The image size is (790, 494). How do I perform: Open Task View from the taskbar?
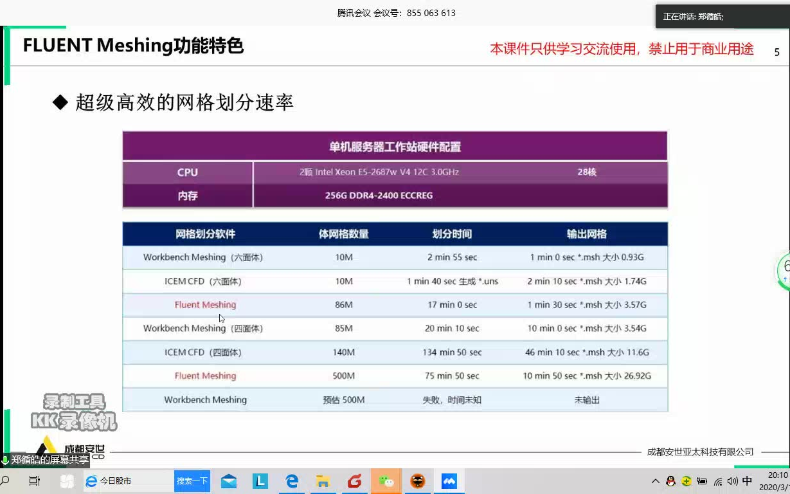tap(35, 480)
